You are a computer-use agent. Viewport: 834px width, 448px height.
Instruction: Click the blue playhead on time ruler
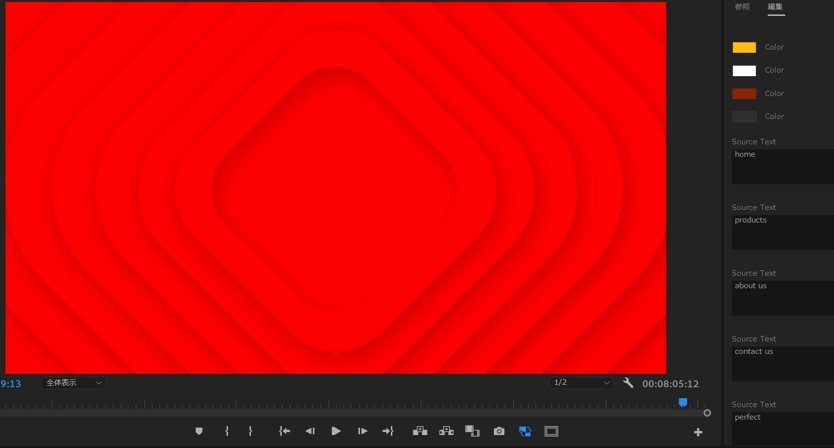click(683, 403)
